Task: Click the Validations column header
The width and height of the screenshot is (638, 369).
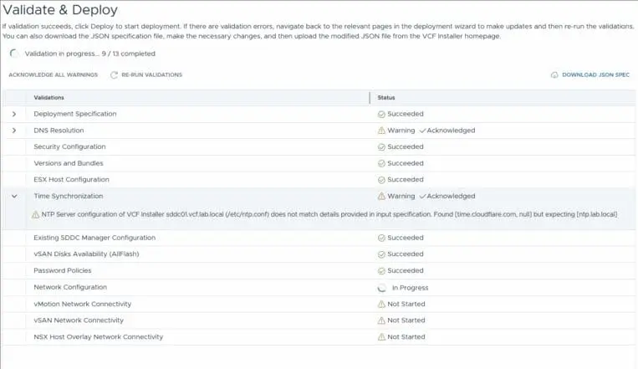Action: (48, 98)
